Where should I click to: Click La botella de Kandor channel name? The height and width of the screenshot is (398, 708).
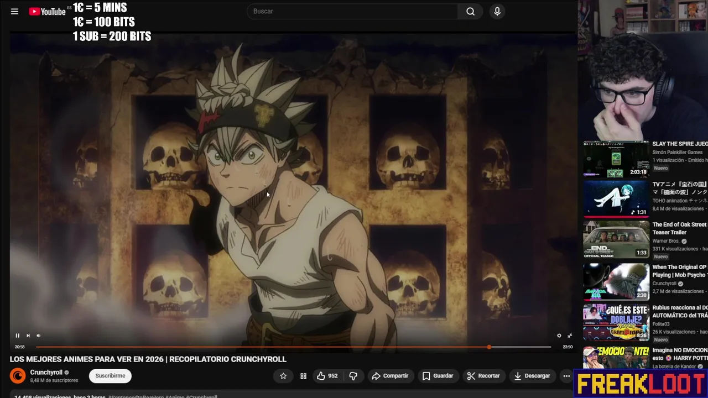[x=675, y=366]
